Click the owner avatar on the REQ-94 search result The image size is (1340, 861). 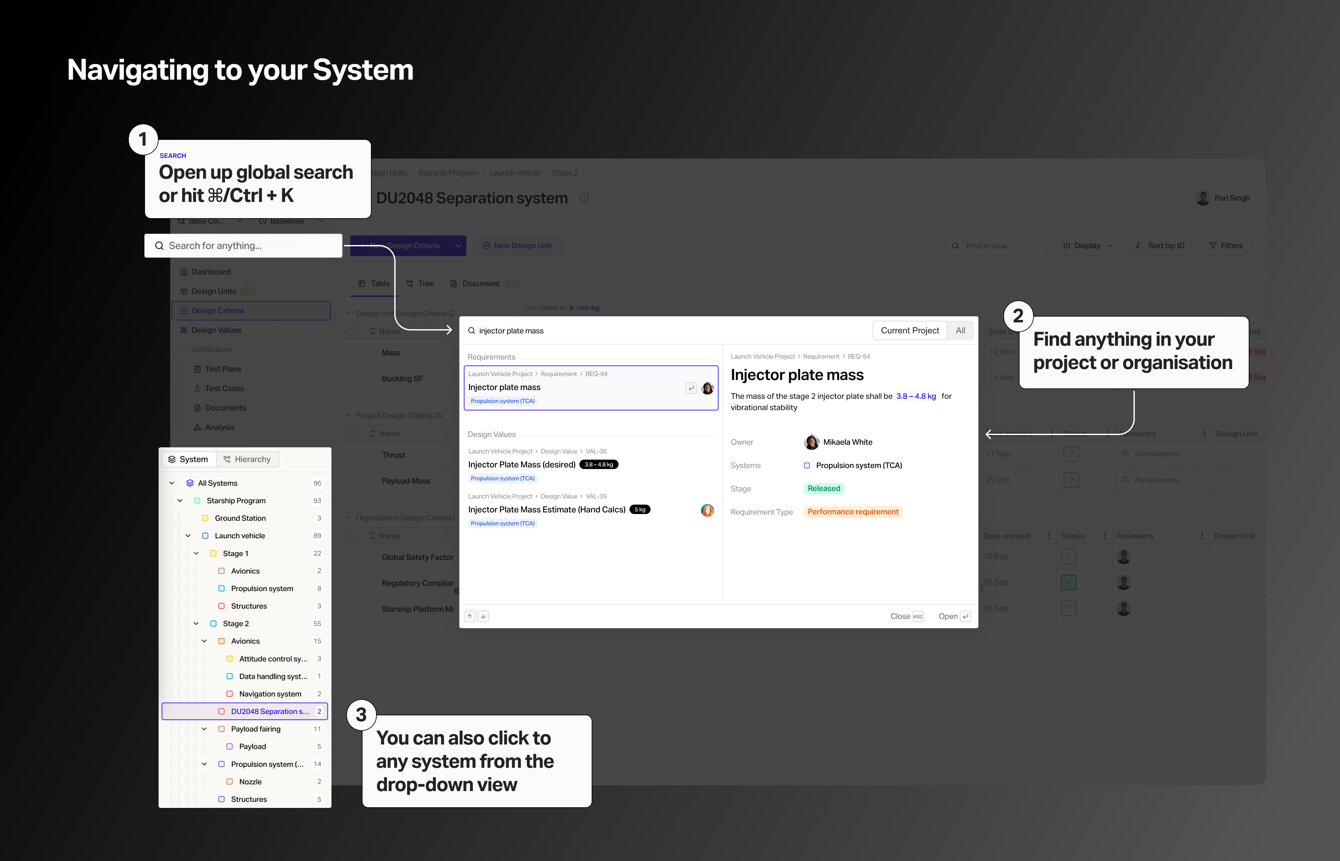point(708,388)
